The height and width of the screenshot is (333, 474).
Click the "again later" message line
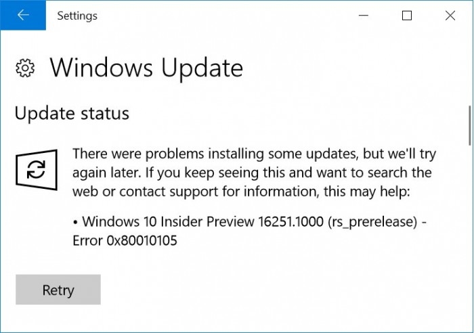252,173
